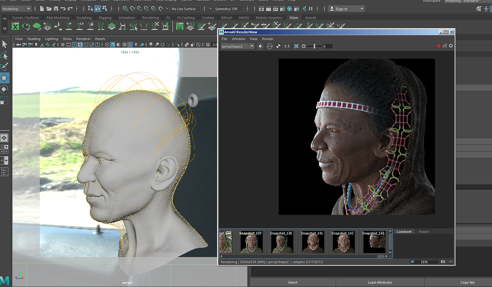The image size is (492, 287).
Task: Select the Snapshot_142 thumbnail
Action: [343, 243]
